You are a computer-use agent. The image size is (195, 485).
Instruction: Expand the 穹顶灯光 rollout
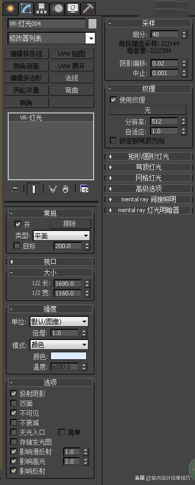click(148, 167)
